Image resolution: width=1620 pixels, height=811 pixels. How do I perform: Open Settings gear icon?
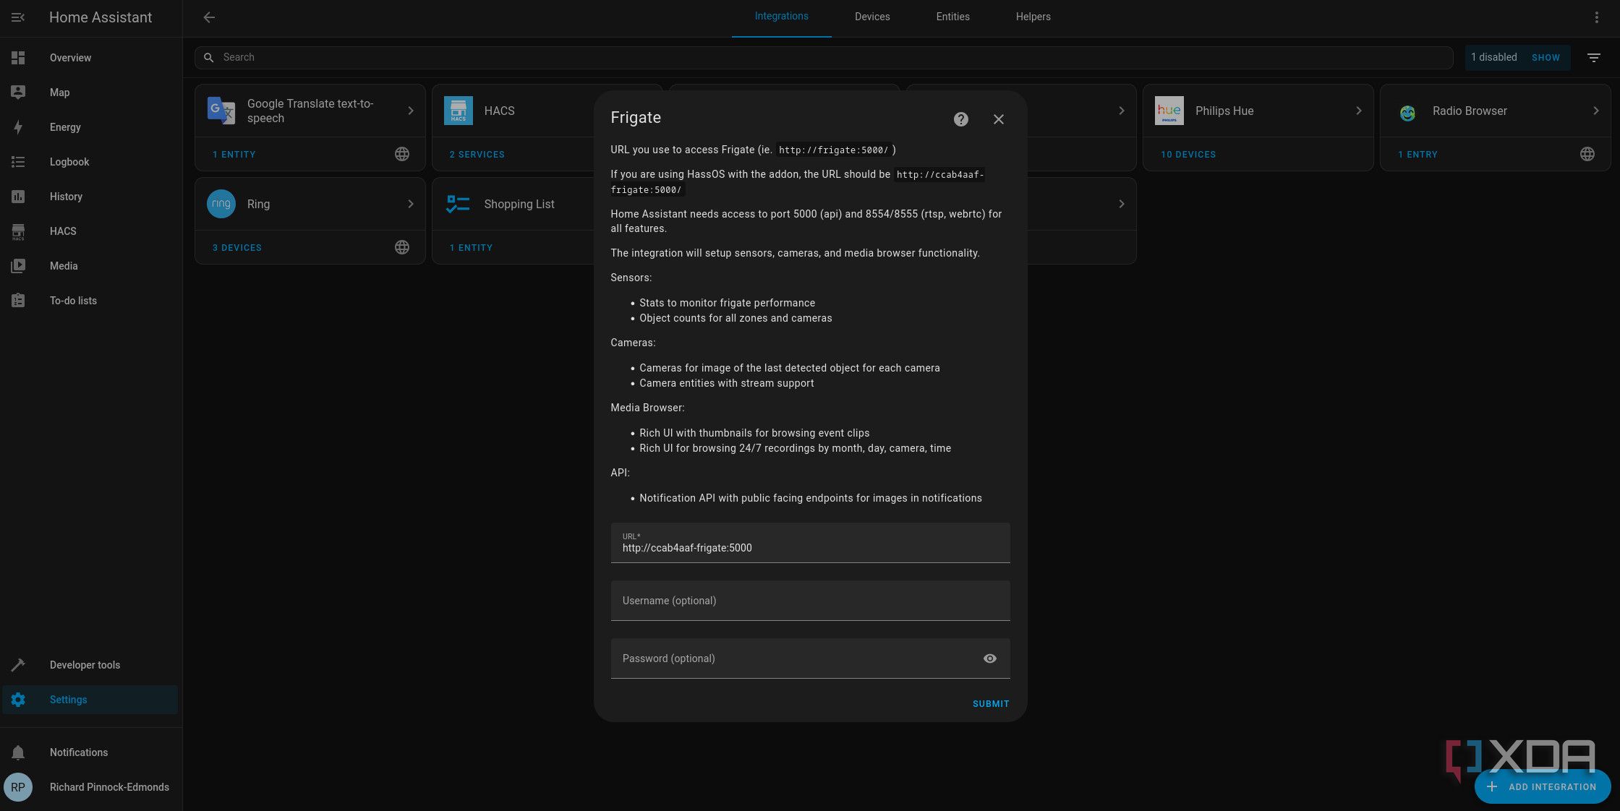18,700
